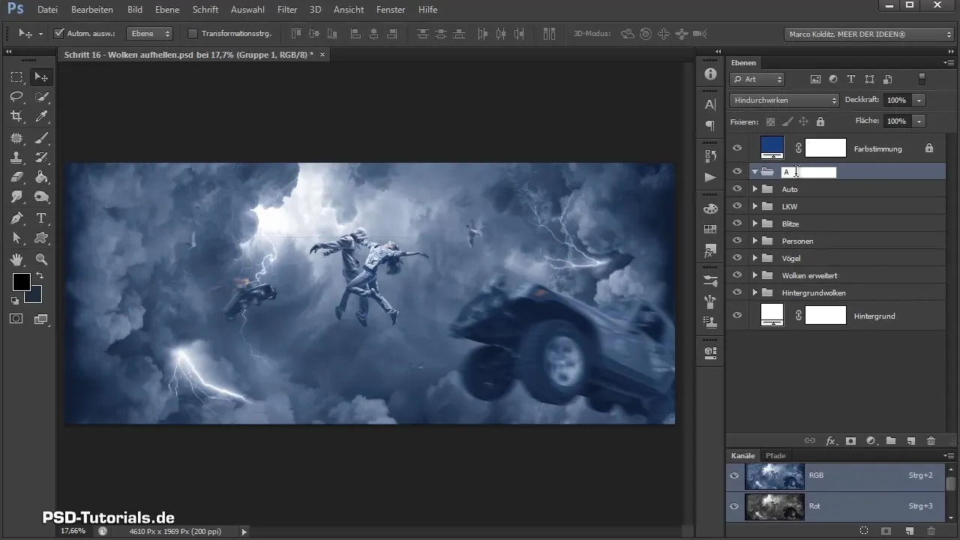This screenshot has width=960, height=540.
Task: Select the Eraser tool
Action: 16,177
